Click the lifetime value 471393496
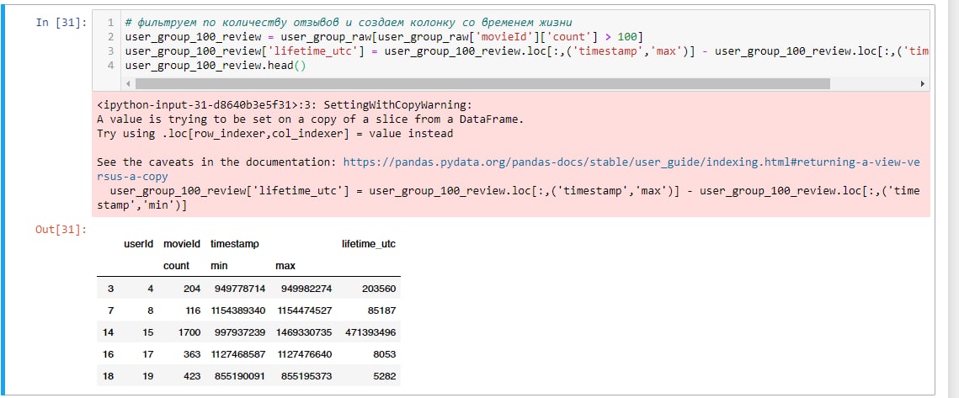Screen dimensions: 959x398 click(x=370, y=332)
